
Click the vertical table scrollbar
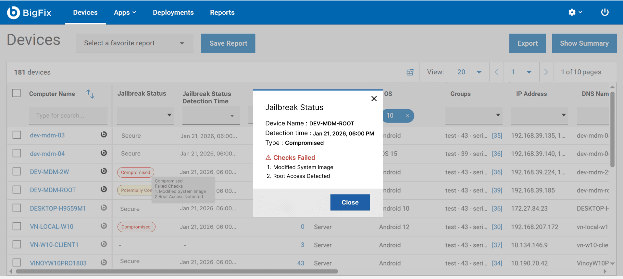point(612,130)
